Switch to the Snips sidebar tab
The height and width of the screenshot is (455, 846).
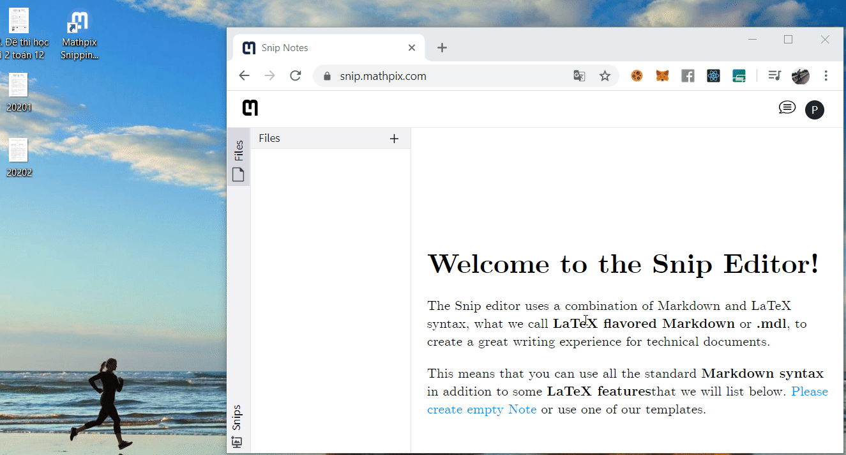click(x=237, y=426)
